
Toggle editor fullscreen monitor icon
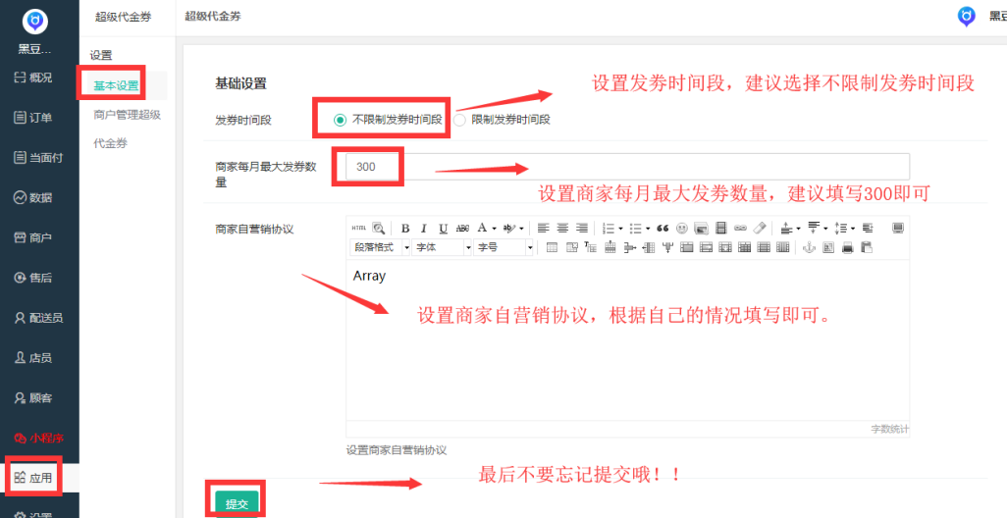(x=898, y=228)
